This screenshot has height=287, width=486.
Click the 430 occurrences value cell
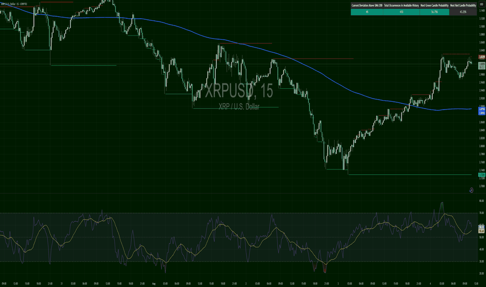click(x=402, y=12)
